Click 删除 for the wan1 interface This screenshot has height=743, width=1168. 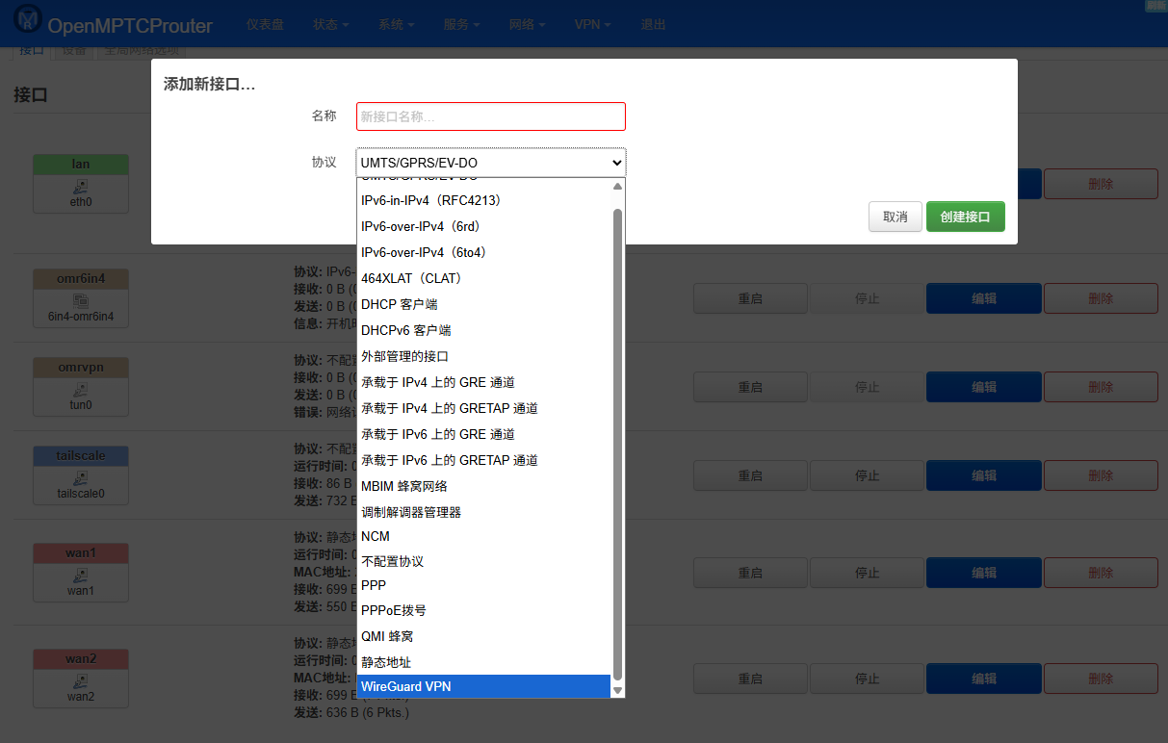pyautogui.click(x=1101, y=573)
